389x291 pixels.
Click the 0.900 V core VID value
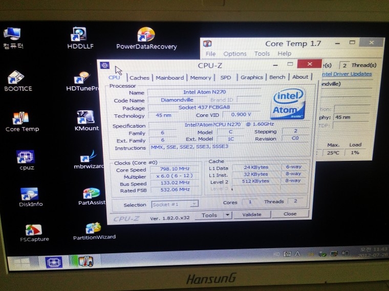(241, 114)
